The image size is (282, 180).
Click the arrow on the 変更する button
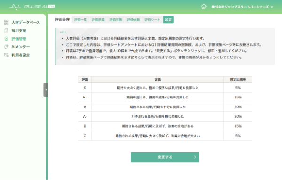(x=195, y=157)
